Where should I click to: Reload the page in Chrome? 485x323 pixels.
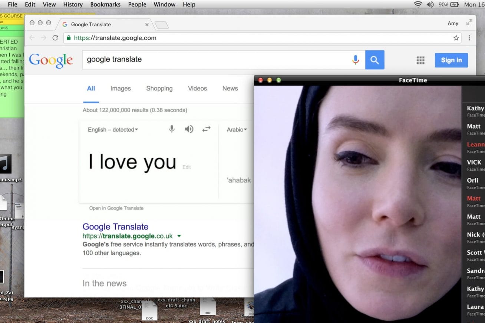tap(55, 38)
